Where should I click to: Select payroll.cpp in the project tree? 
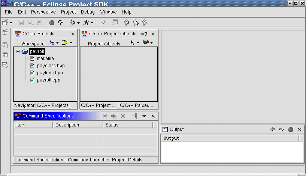[49, 80]
